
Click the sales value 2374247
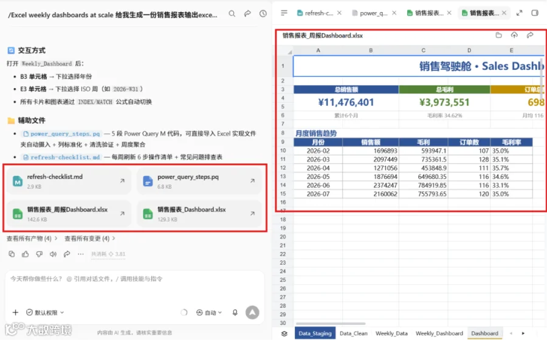tap(371, 185)
